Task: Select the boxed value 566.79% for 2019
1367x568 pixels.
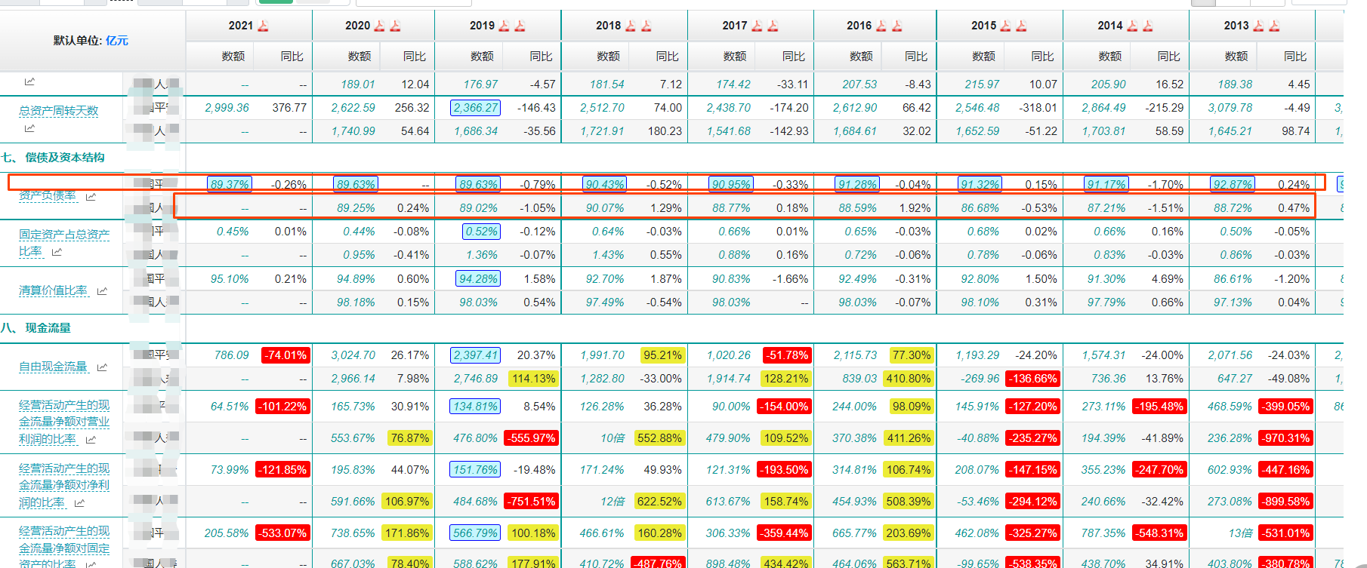Action: (x=476, y=533)
